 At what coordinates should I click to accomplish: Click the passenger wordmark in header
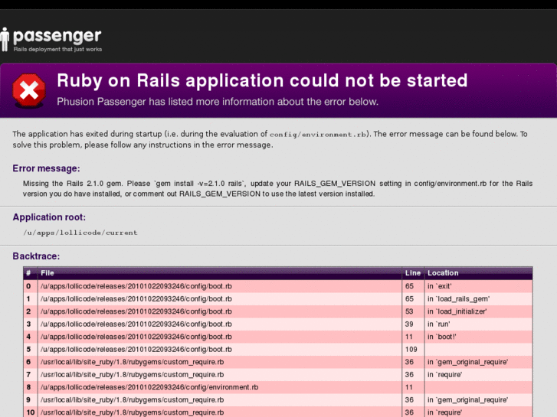tap(57, 36)
